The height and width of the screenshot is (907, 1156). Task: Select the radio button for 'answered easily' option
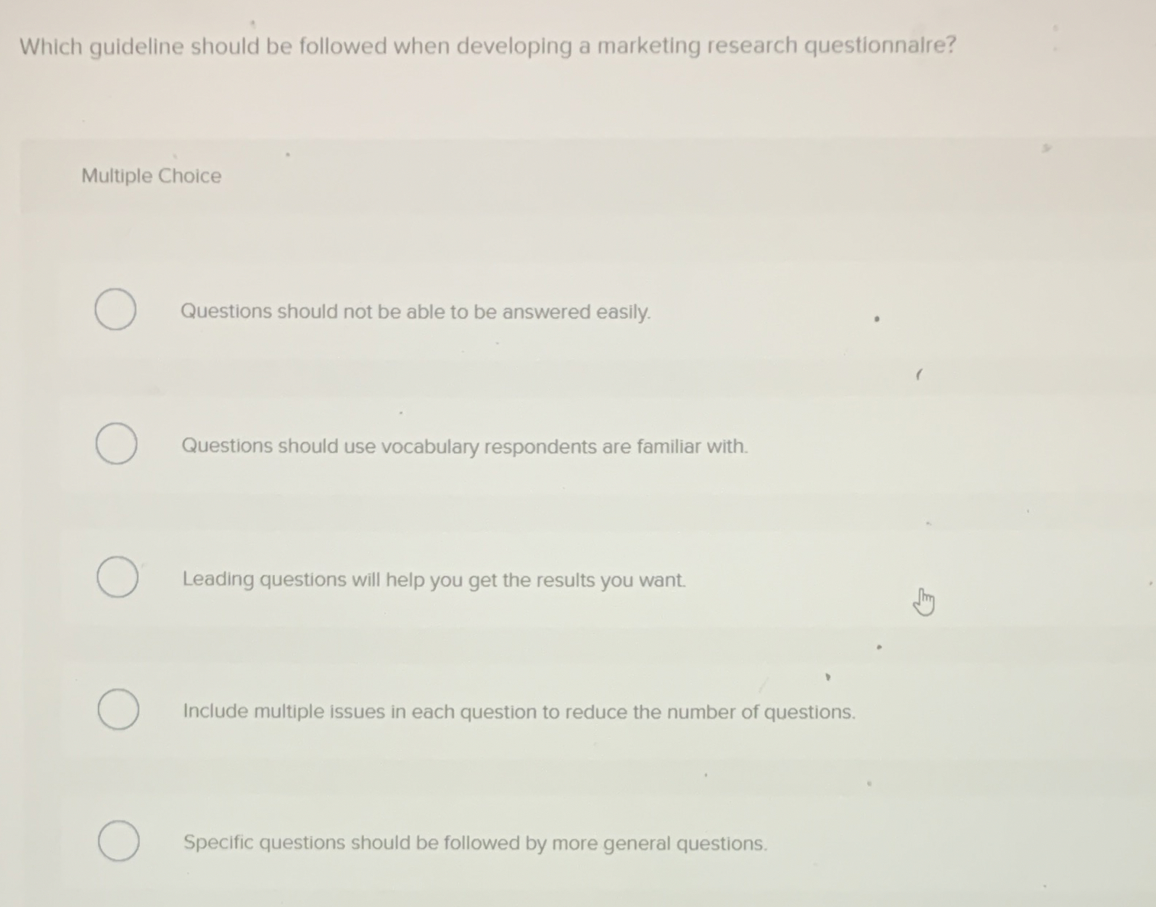point(115,310)
